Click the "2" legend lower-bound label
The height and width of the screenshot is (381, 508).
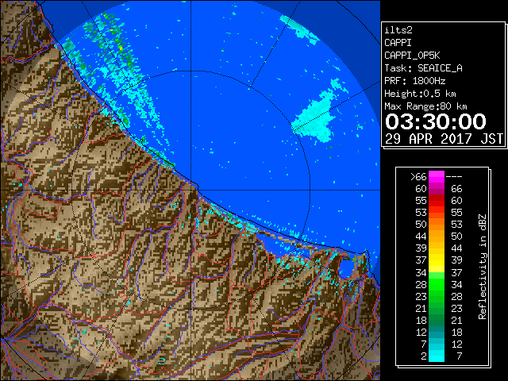(423, 356)
